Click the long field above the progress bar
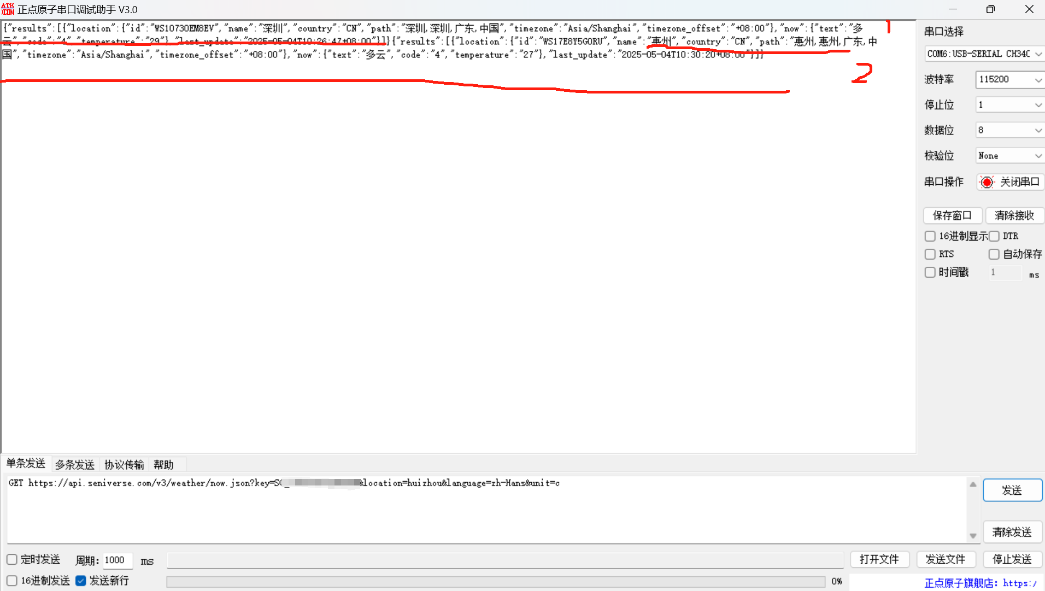 (506, 560)
